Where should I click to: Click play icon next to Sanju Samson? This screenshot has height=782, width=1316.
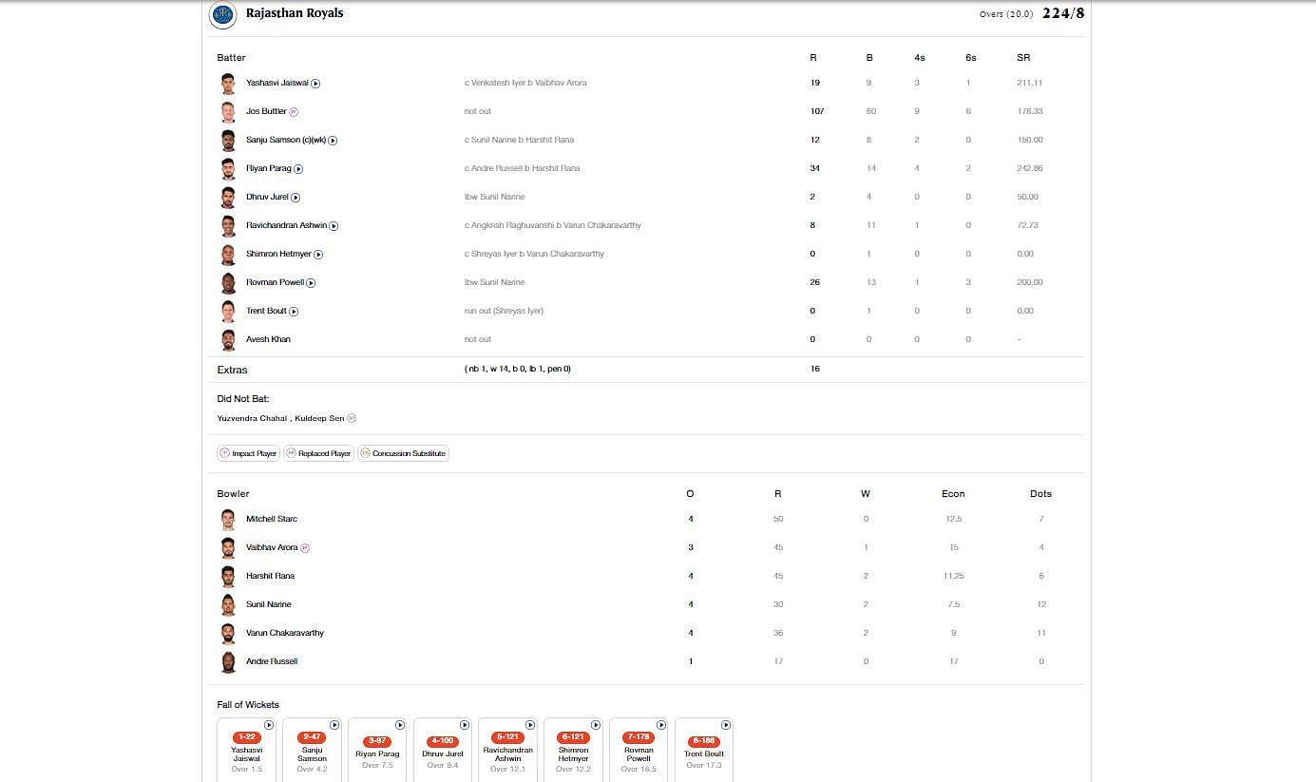(x=333, y=141)
